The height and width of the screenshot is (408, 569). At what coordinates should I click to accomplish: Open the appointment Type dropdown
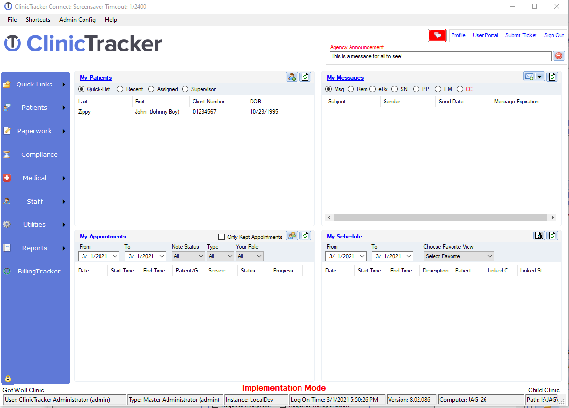(x=230, y=256)
